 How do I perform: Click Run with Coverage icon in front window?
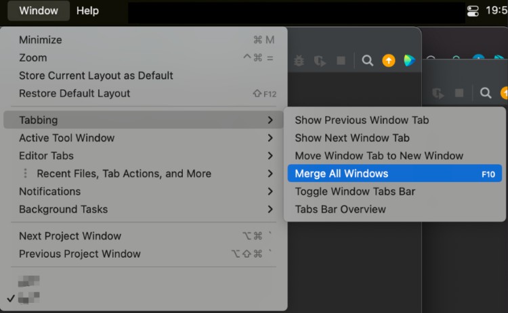click(x=320, y=60)
